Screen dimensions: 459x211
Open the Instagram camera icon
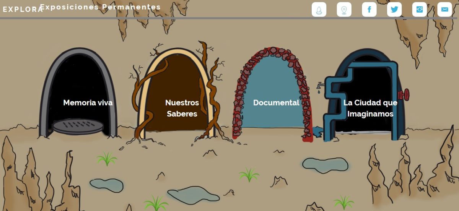coord(419,10)
